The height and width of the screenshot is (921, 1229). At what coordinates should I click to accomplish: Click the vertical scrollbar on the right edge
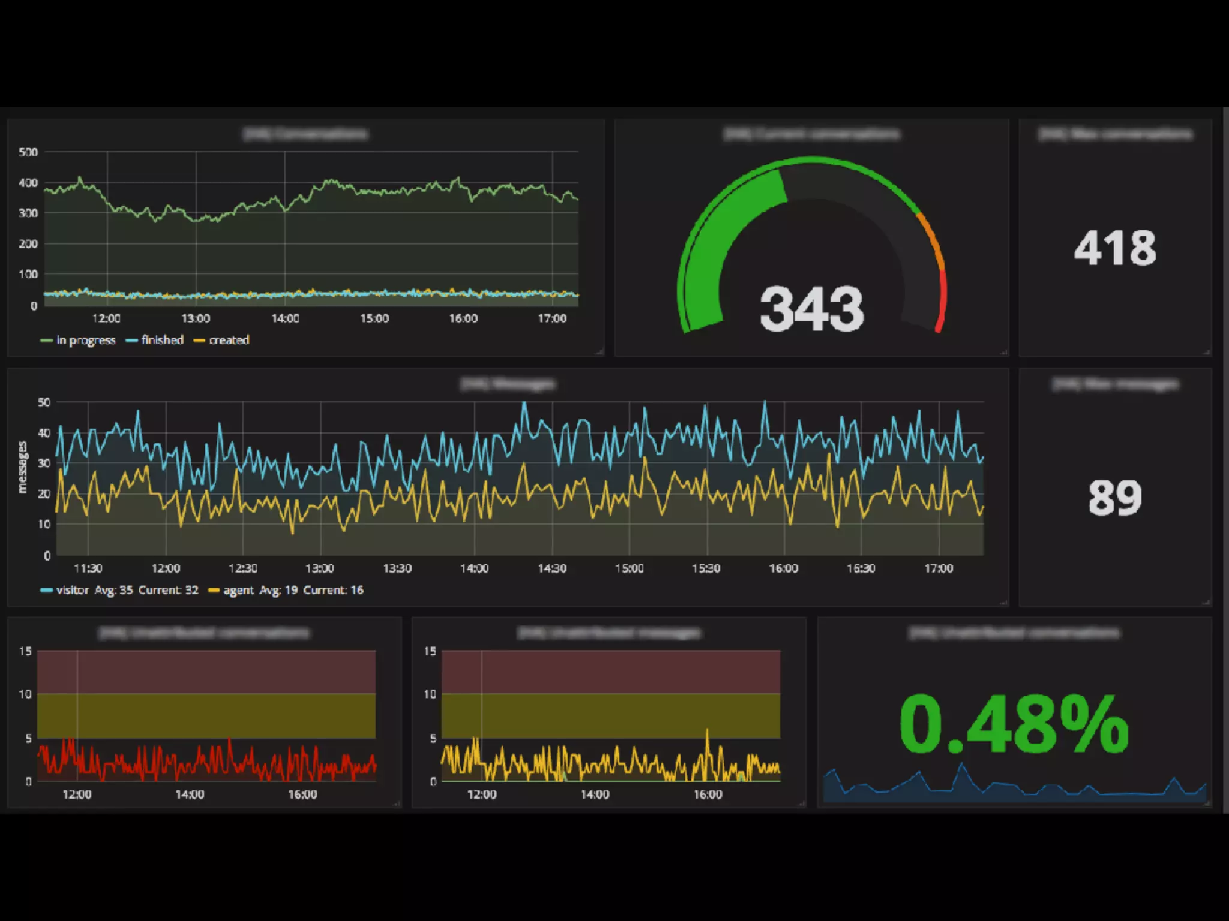click(x=1225, y=456)
